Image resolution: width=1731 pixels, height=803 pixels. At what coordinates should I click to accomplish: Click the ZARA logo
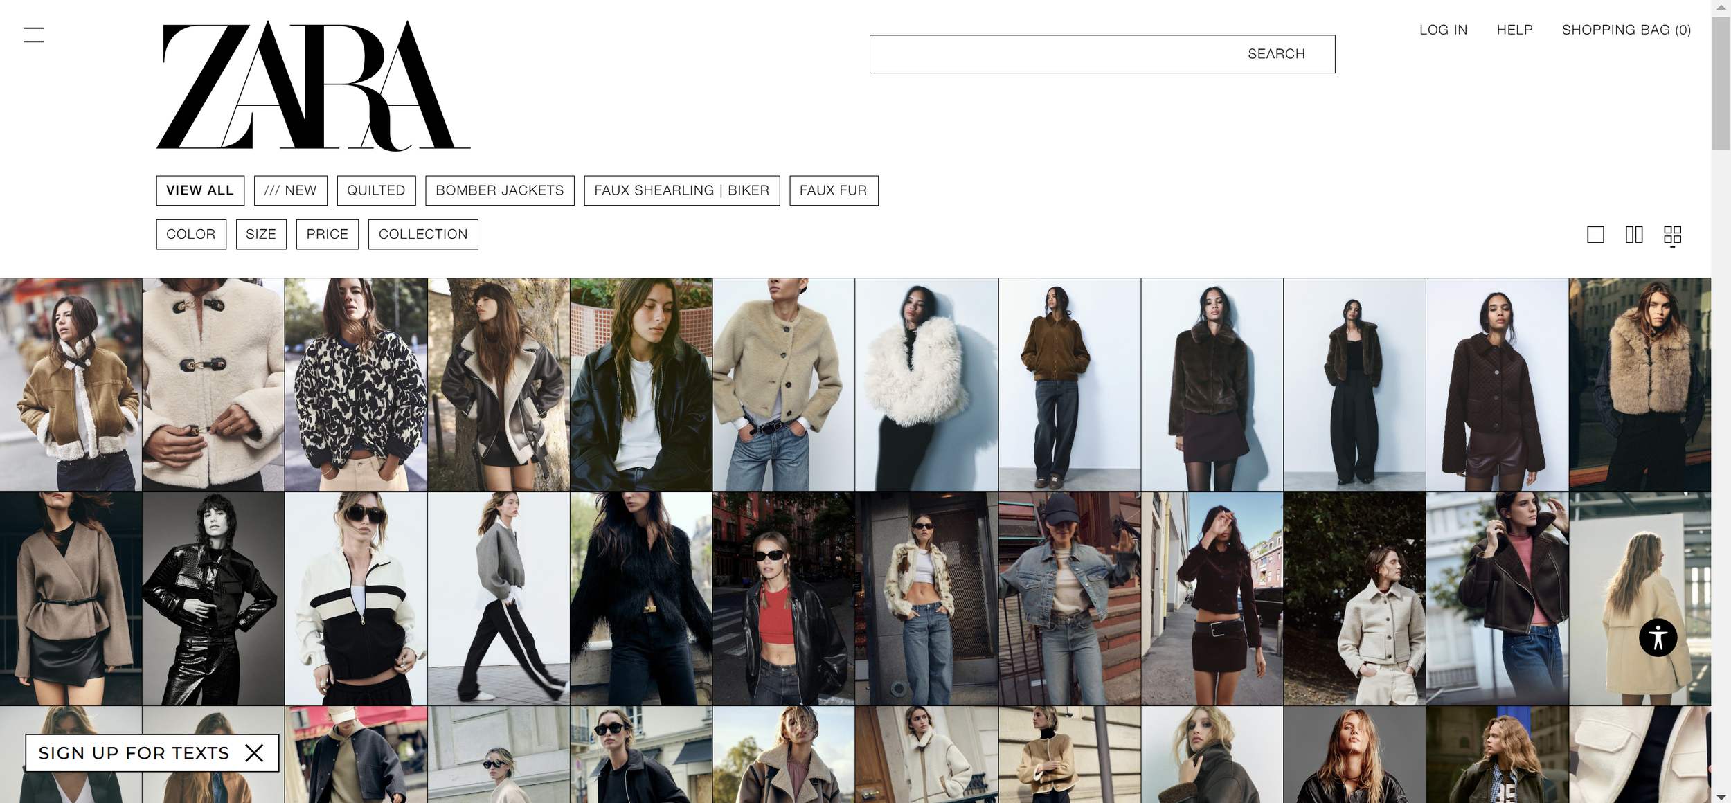(313, 85)
